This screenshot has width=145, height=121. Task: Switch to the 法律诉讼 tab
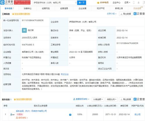pyautogui.click(x=28, y=8)
